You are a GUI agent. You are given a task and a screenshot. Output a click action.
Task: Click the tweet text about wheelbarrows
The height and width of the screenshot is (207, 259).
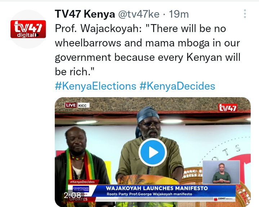pos(147,50)
